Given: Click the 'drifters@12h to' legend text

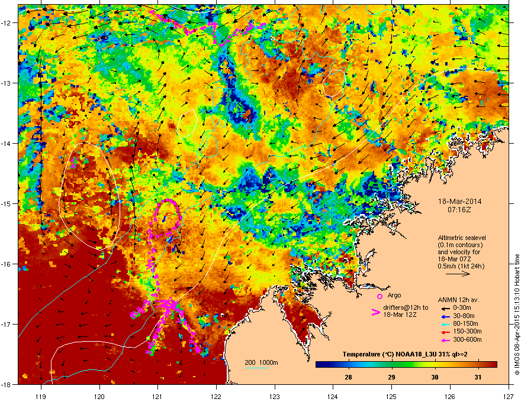Looking at the screenshot, I should (406, 308).
